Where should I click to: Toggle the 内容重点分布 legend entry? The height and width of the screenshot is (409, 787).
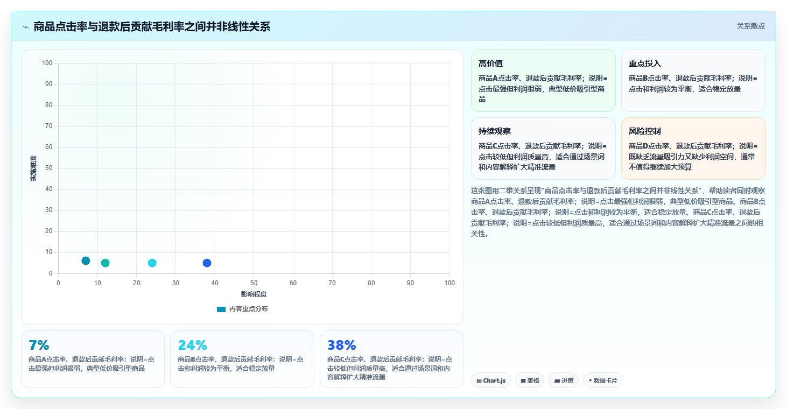242,309
